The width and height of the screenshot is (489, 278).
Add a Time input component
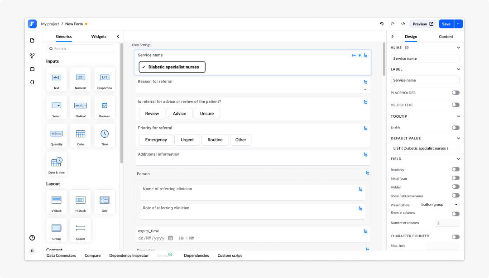(x=105, y=135)
